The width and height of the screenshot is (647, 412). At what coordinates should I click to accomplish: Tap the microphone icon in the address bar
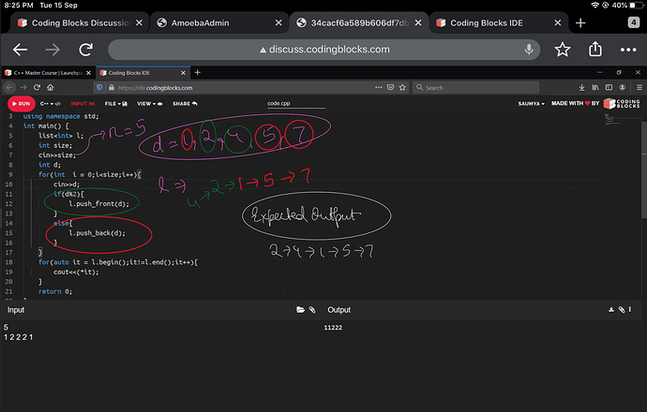coord(529,50)
